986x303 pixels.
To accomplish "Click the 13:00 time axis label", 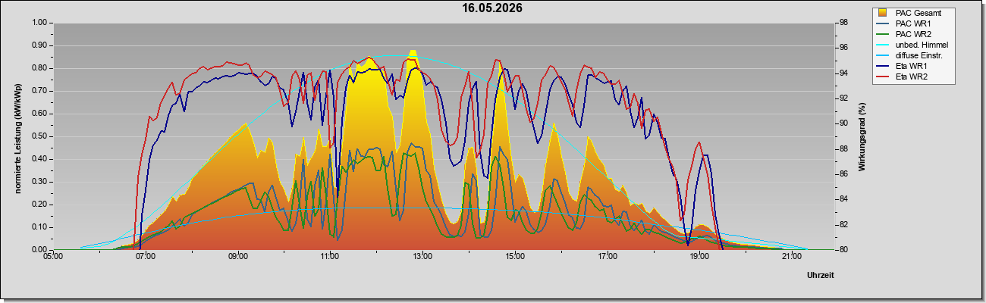I will point(422,258).
